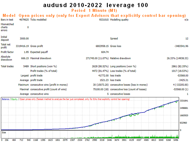Select the Gross profit value 6802958.15

tap(102, 46)
